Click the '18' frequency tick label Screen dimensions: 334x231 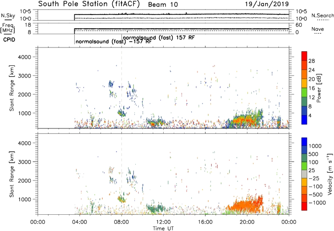28,25
